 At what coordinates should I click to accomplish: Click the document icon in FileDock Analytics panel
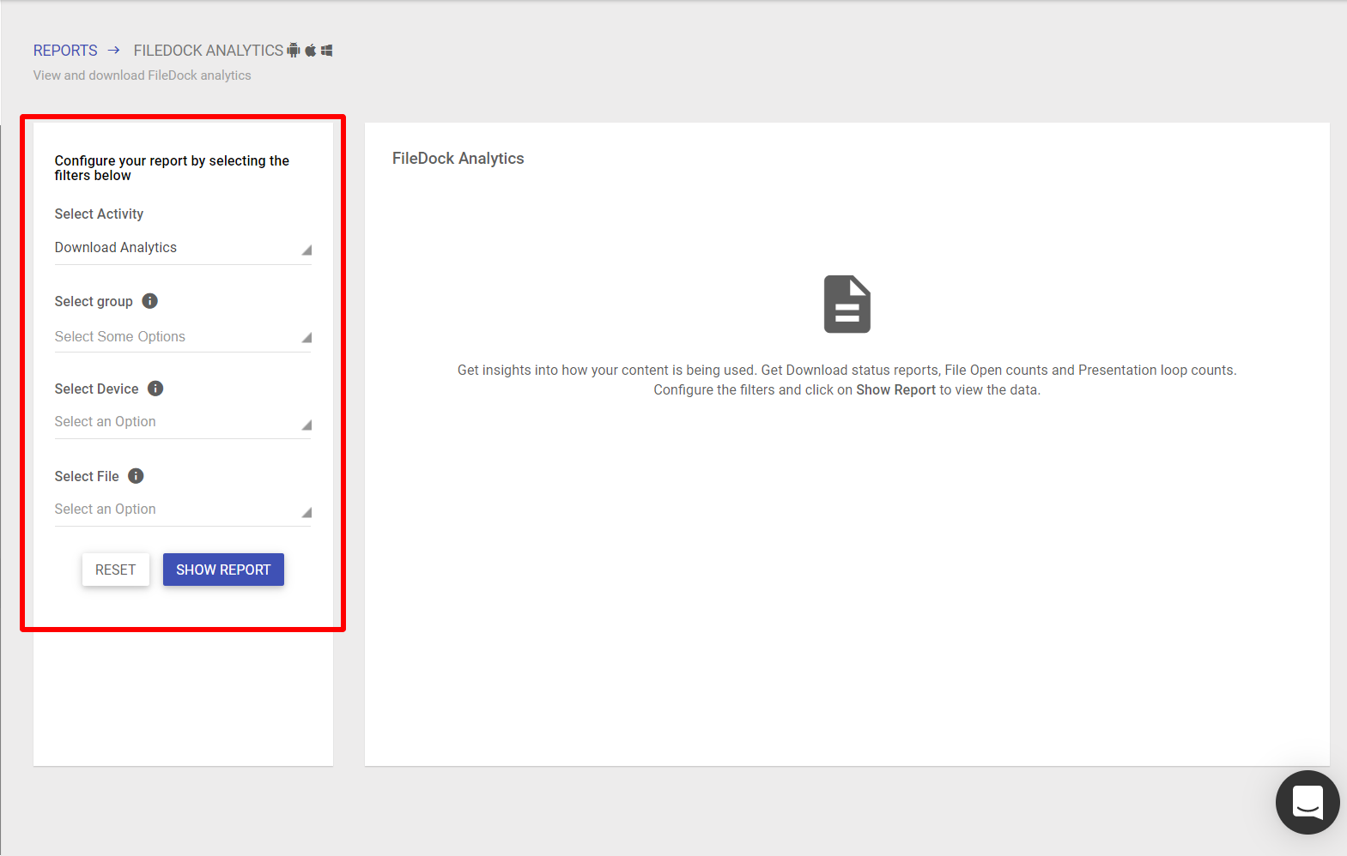(847, 304)
